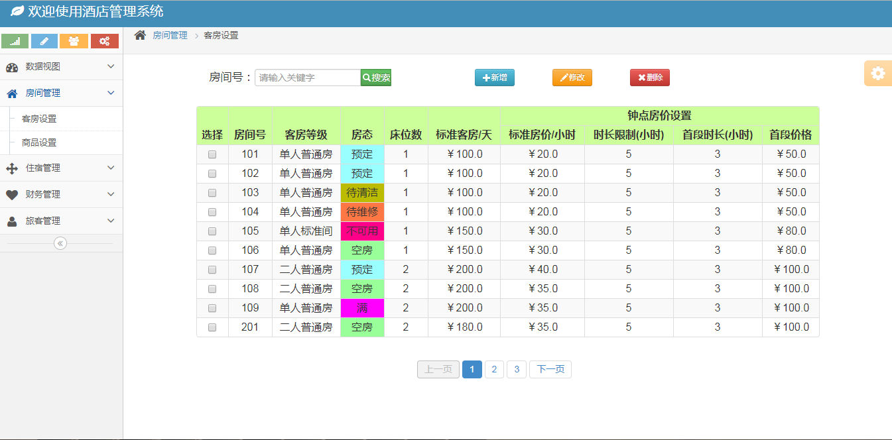Click the arrows icon beside 住宿管理

(12, 168)
